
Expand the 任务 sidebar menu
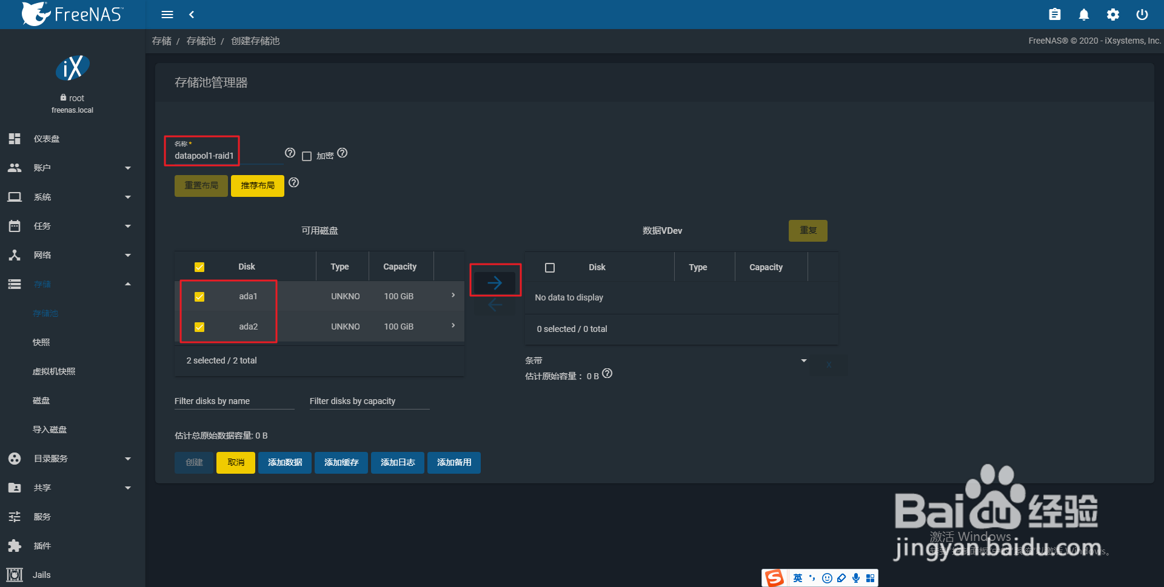73,226
